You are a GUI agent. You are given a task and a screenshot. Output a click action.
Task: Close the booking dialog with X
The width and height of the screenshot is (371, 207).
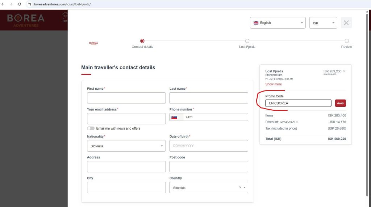click(346, 23)
